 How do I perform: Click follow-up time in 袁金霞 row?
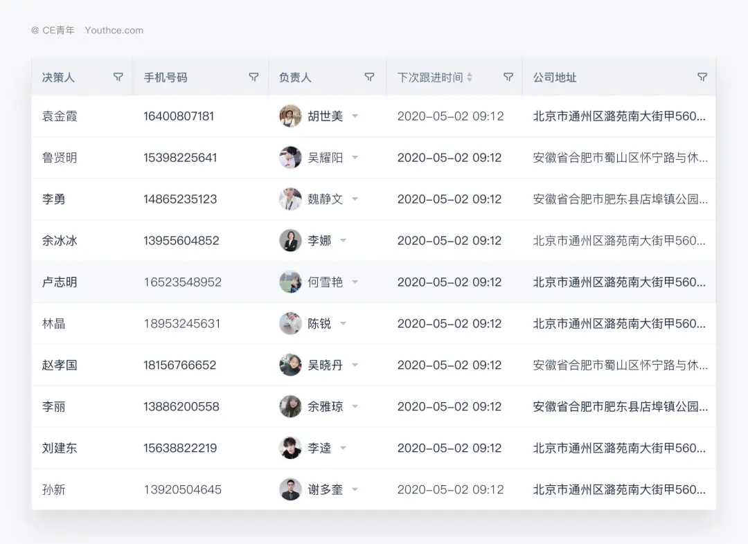click(x=450, y=116)
